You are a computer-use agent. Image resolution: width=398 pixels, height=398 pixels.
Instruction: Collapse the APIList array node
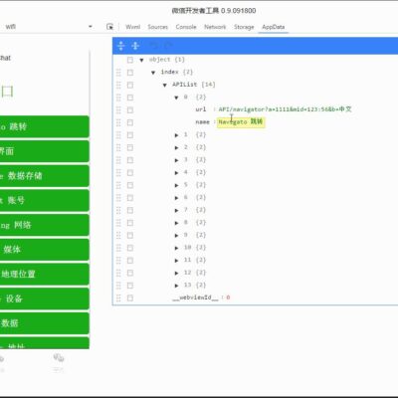coord(164,86)
